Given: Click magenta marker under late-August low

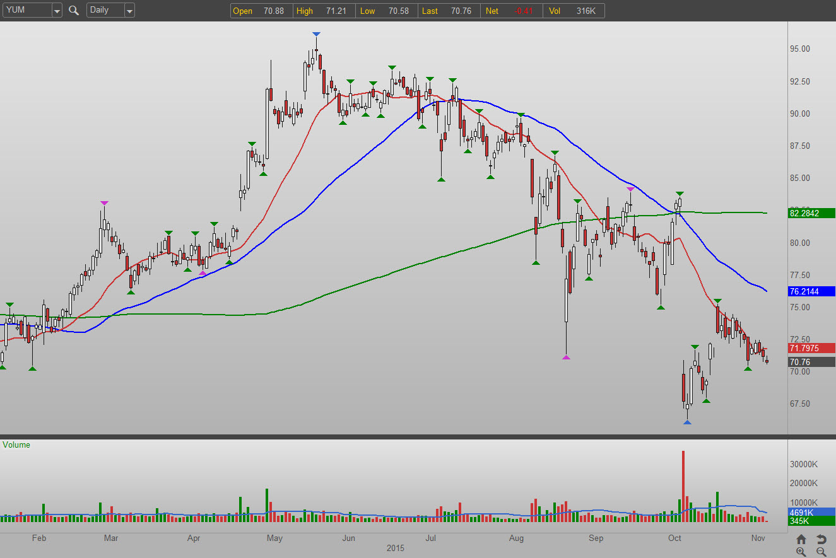Looking at the screenshot, I should 566,357.
